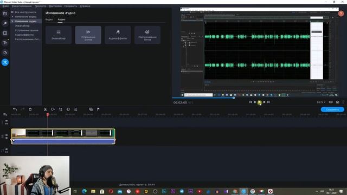The width and height of the screenshot is (347, 195).
Task: Collapse the Изменение аудио tree item
Action: [12, 21]
